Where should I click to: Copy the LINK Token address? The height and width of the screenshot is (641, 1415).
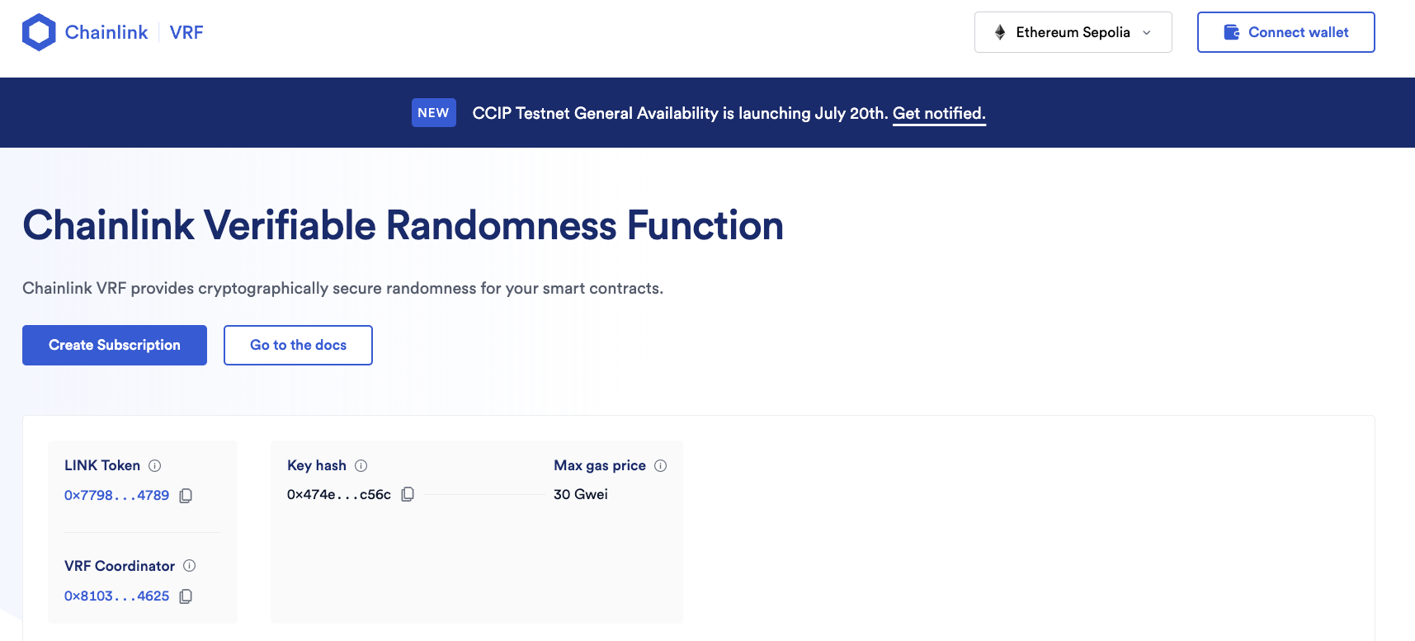pyautogui.click(x=186, y=496)
